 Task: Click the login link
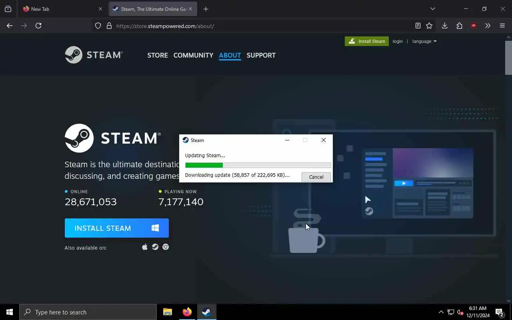tap(398, 41)
